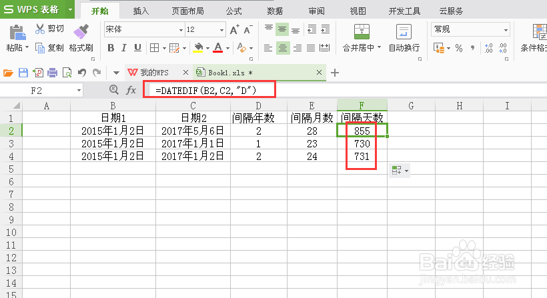Switch to the 视图 (View) tab
Viewport: 547px width, 298px height.
(358, 11)
